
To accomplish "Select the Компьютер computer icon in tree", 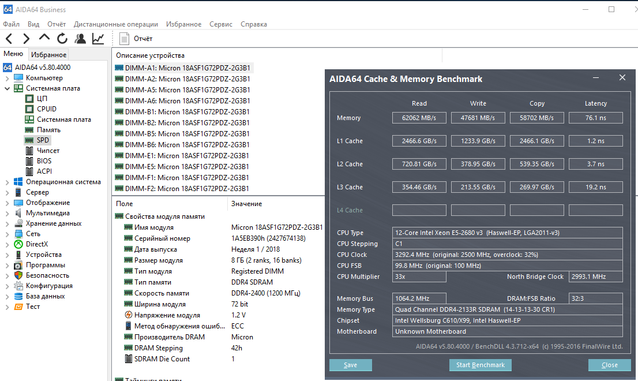I will (18, 78).
